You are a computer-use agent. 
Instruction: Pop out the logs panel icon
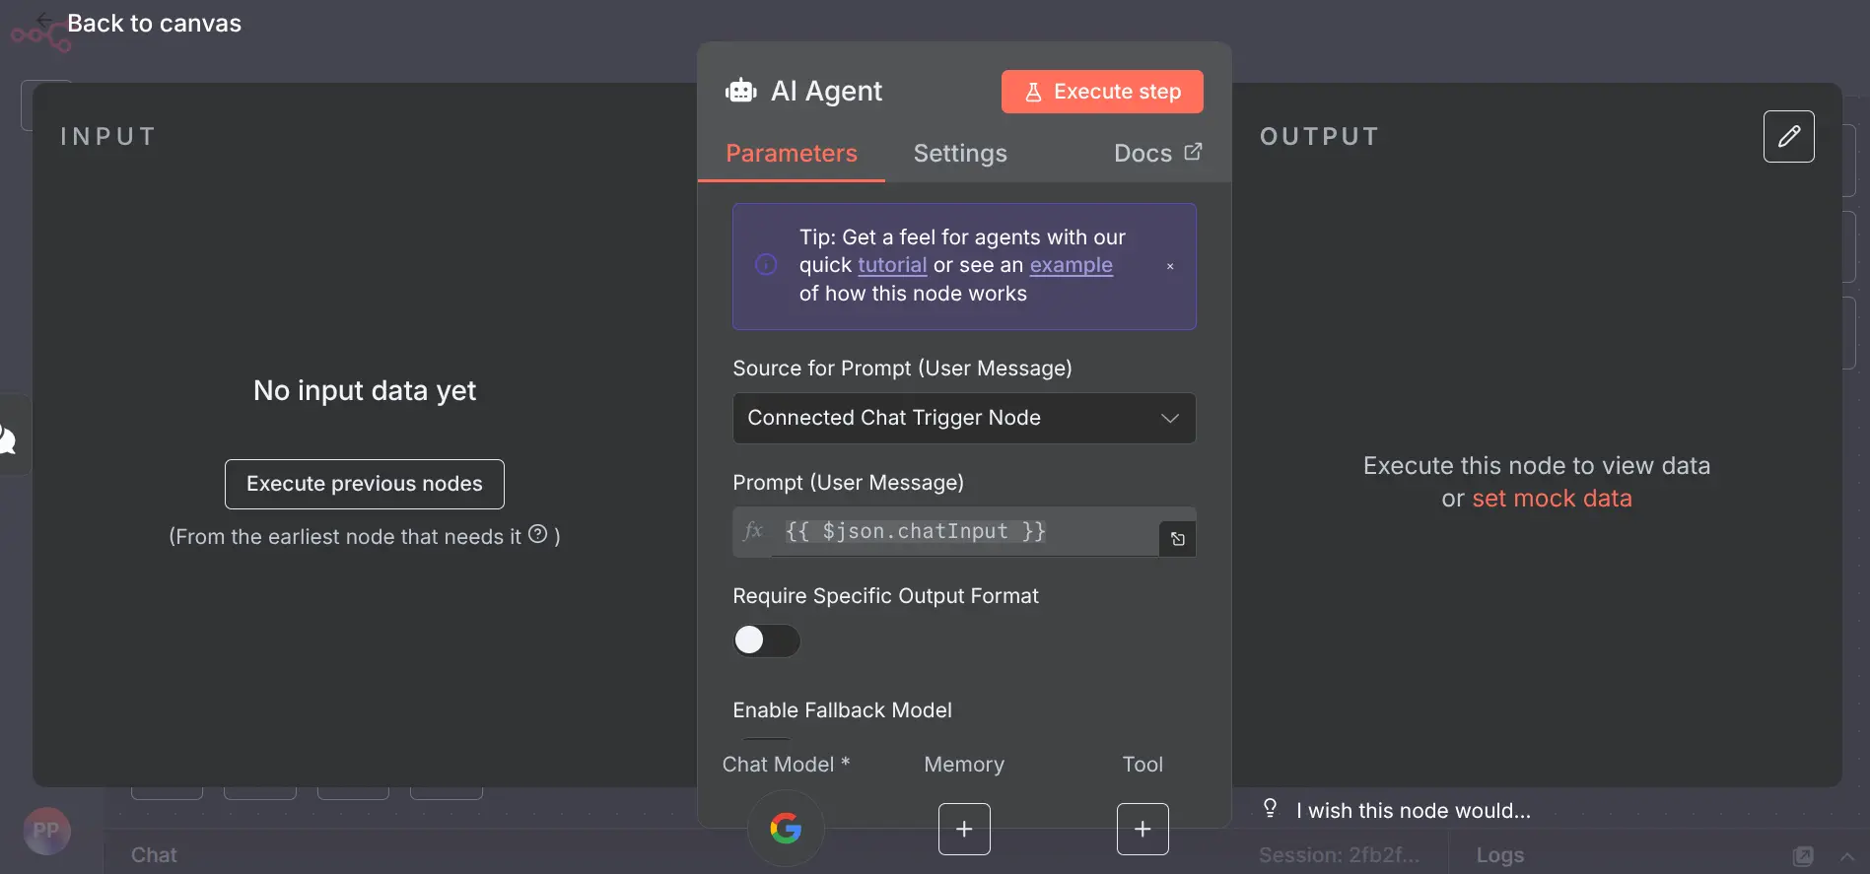coord(1802,855)
